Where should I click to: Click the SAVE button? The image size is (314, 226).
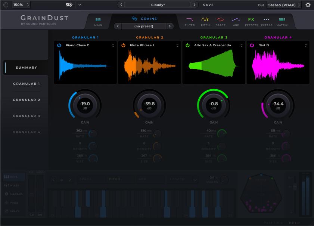(208, 5)
